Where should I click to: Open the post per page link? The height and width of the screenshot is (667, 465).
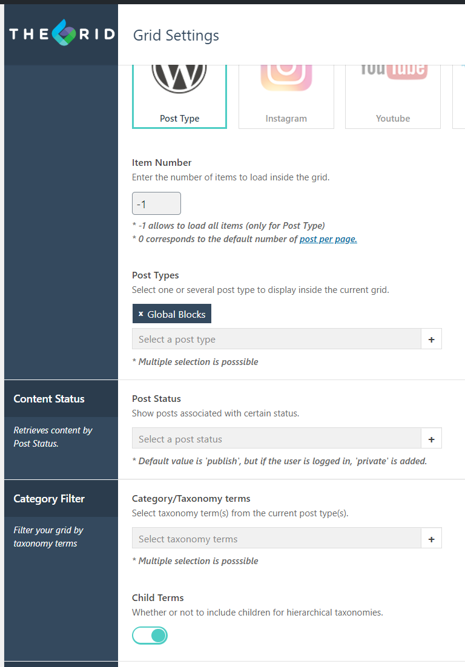tap(328, 239)
